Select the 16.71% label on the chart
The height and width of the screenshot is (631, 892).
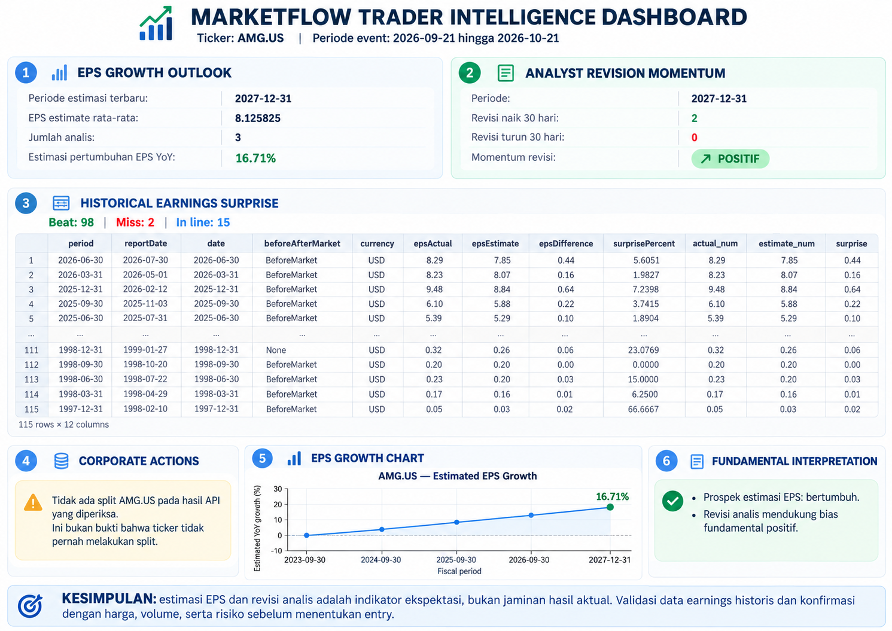[612, 496]
